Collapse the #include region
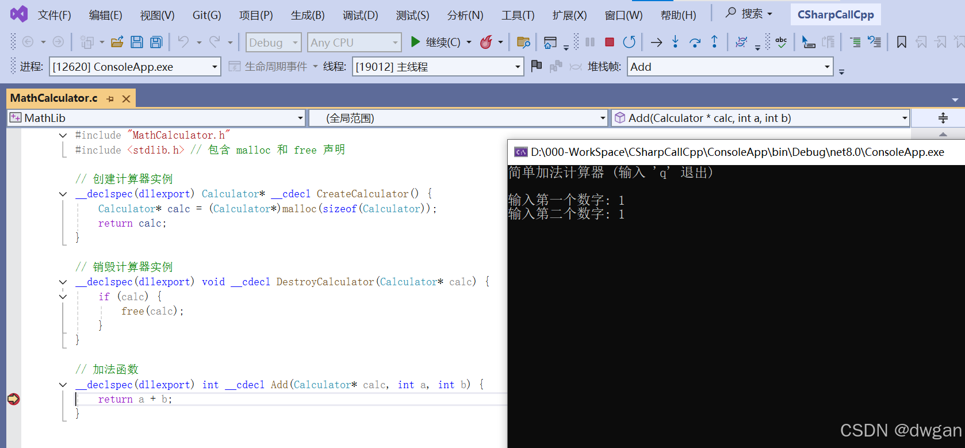This screenshot has height=448, width=965. [x=63, y=135]
